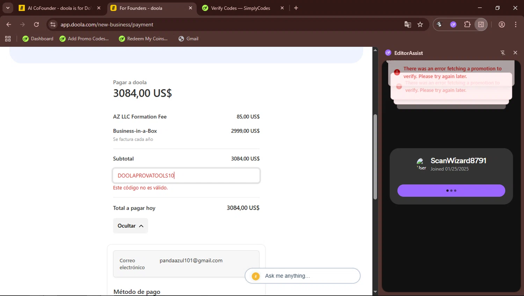Close the Verify Codes tab
The width and height of the screenshot is (524, 296).
pyautogui.click(x=282, y=8)
